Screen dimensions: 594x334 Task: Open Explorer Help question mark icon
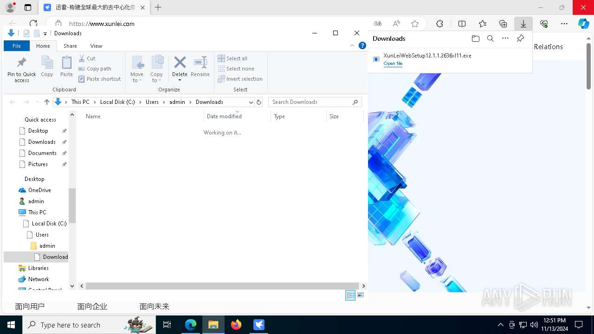click(362, 45)
